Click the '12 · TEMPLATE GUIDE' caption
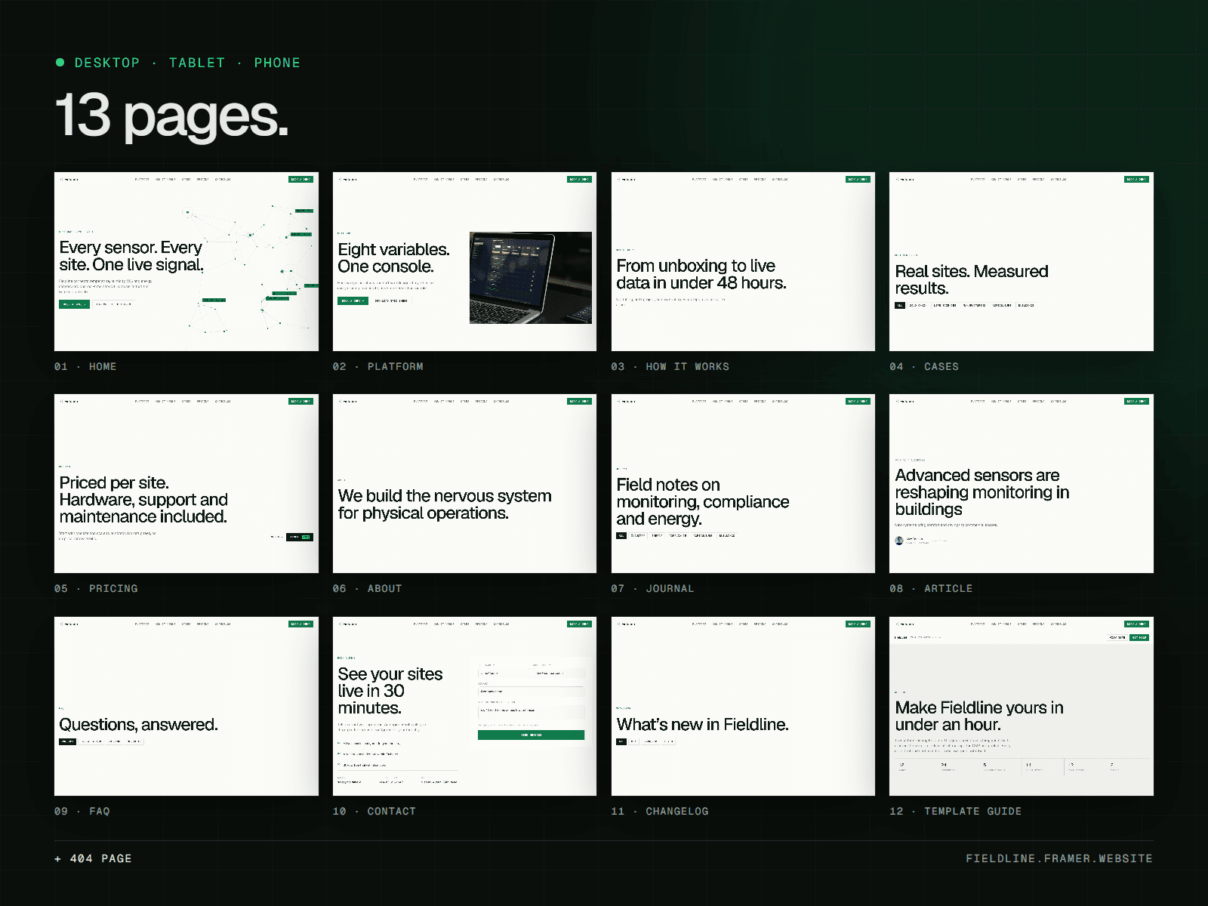The image size is (1208, 906). [956, 811]
